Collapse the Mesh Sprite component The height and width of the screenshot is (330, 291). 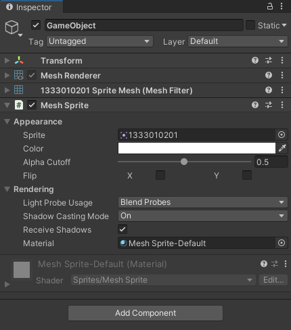(7, 105)
